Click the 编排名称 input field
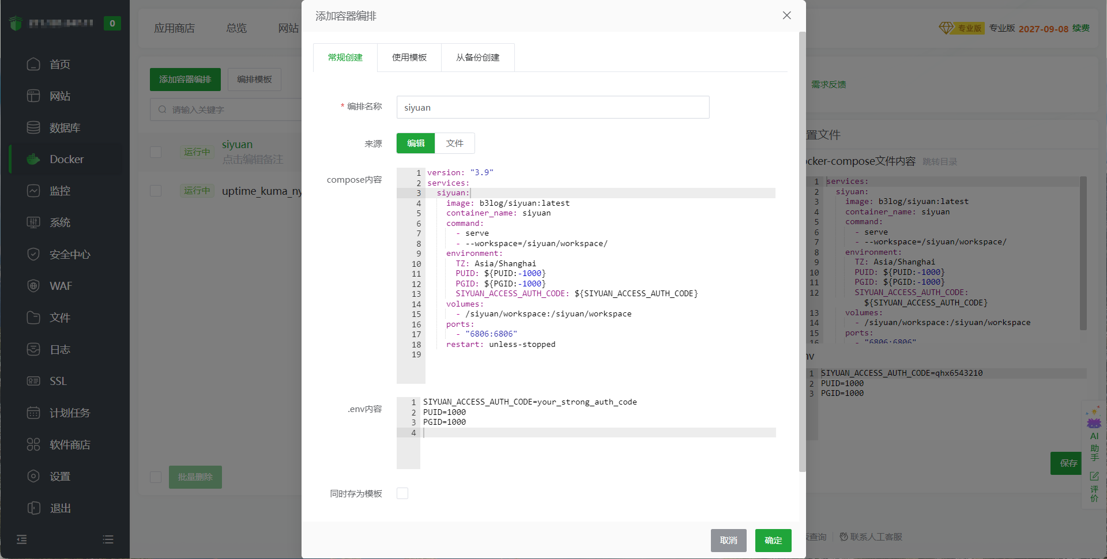The width and height of the screenshot is (1107, 559). coord(553,107)
